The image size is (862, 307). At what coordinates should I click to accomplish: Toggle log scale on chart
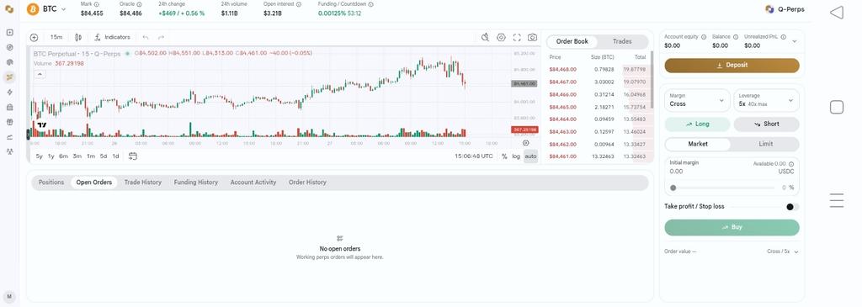pyautogui.click(x=516, y=156)
